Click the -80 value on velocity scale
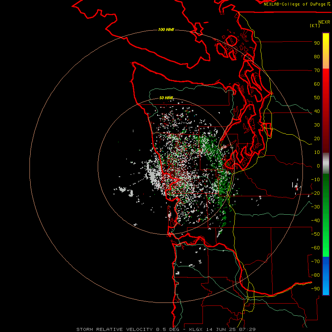 (315, 275)
